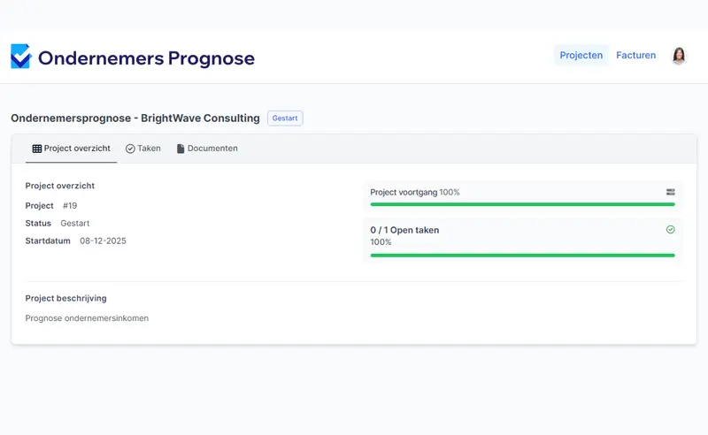
Task: Click the green check-circle in Open taken card
Action: pyautogui.click(x=670, y=230)
